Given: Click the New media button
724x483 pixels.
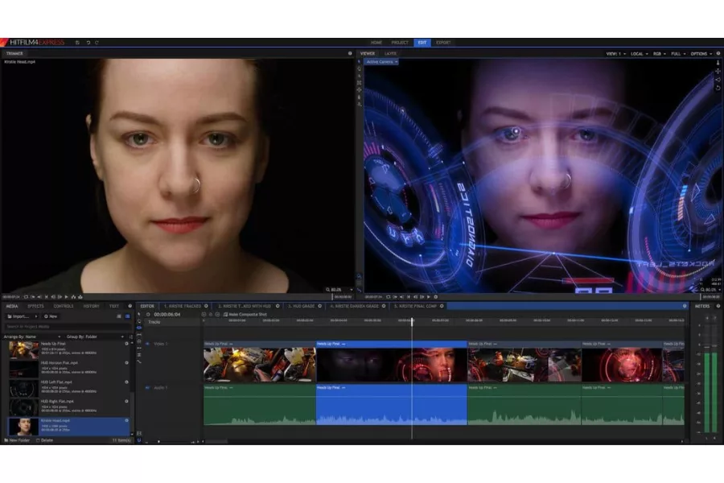Looking at the screenshot, I should tap(51, 316).
